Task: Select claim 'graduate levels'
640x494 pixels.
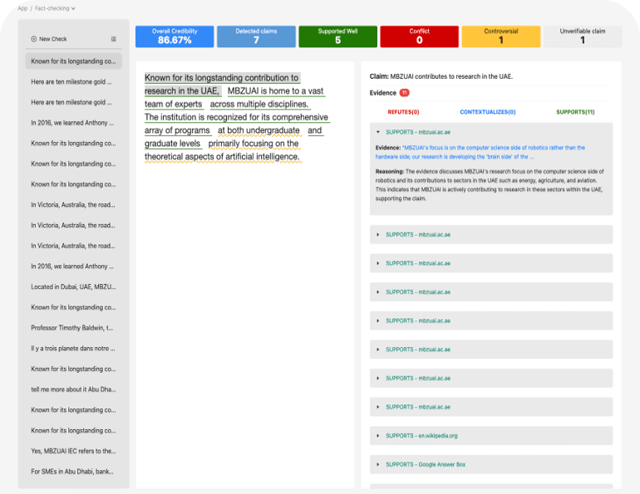Action: 172,144
